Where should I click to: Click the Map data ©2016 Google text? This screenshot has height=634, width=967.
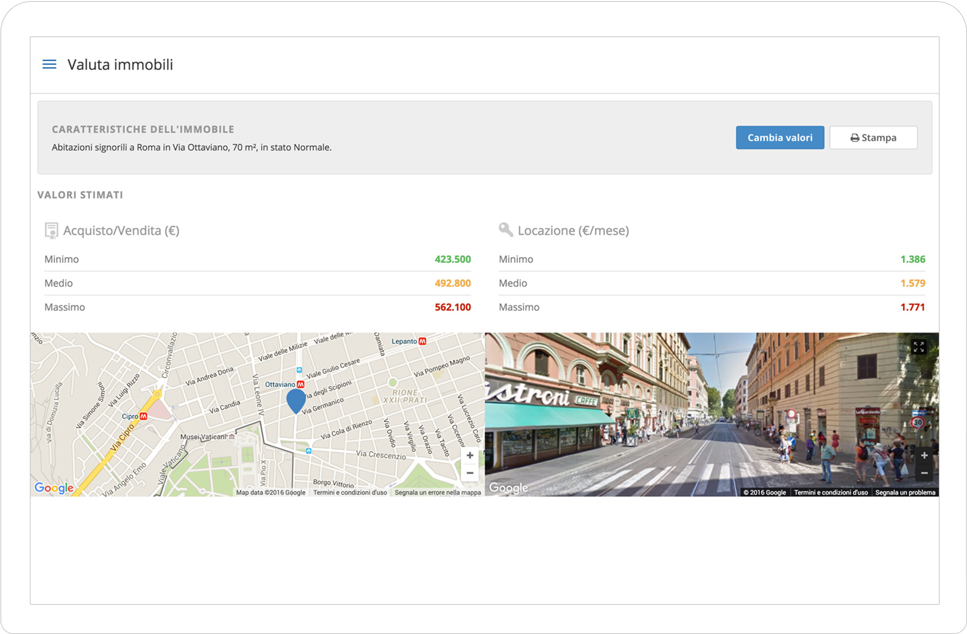pyautogui.click(x=271, y=493)
